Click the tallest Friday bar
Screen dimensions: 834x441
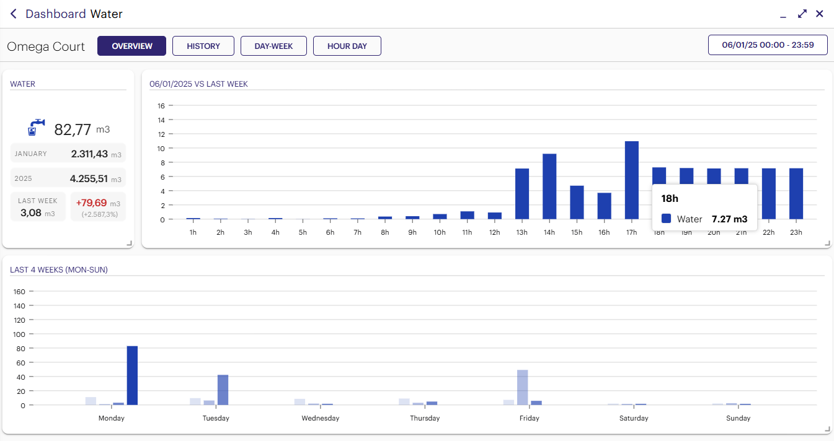point(523,387)
